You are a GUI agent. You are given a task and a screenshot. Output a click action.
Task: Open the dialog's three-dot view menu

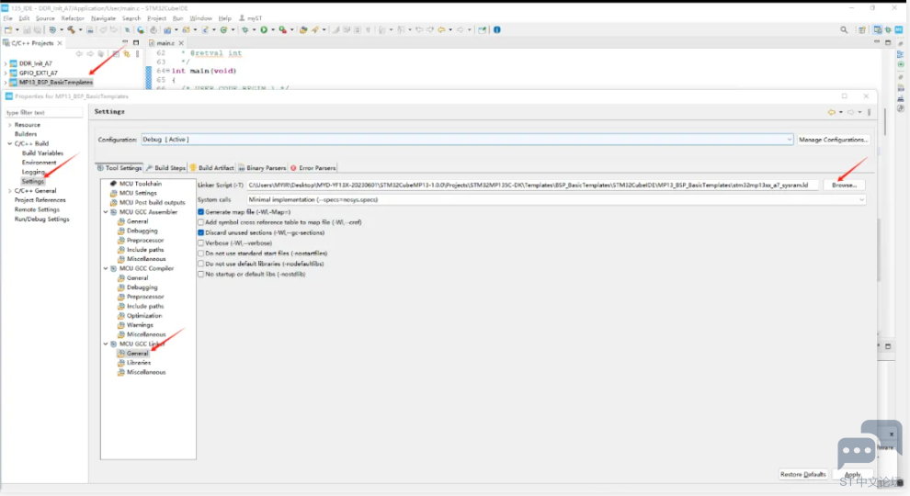[x=869, y=112]
